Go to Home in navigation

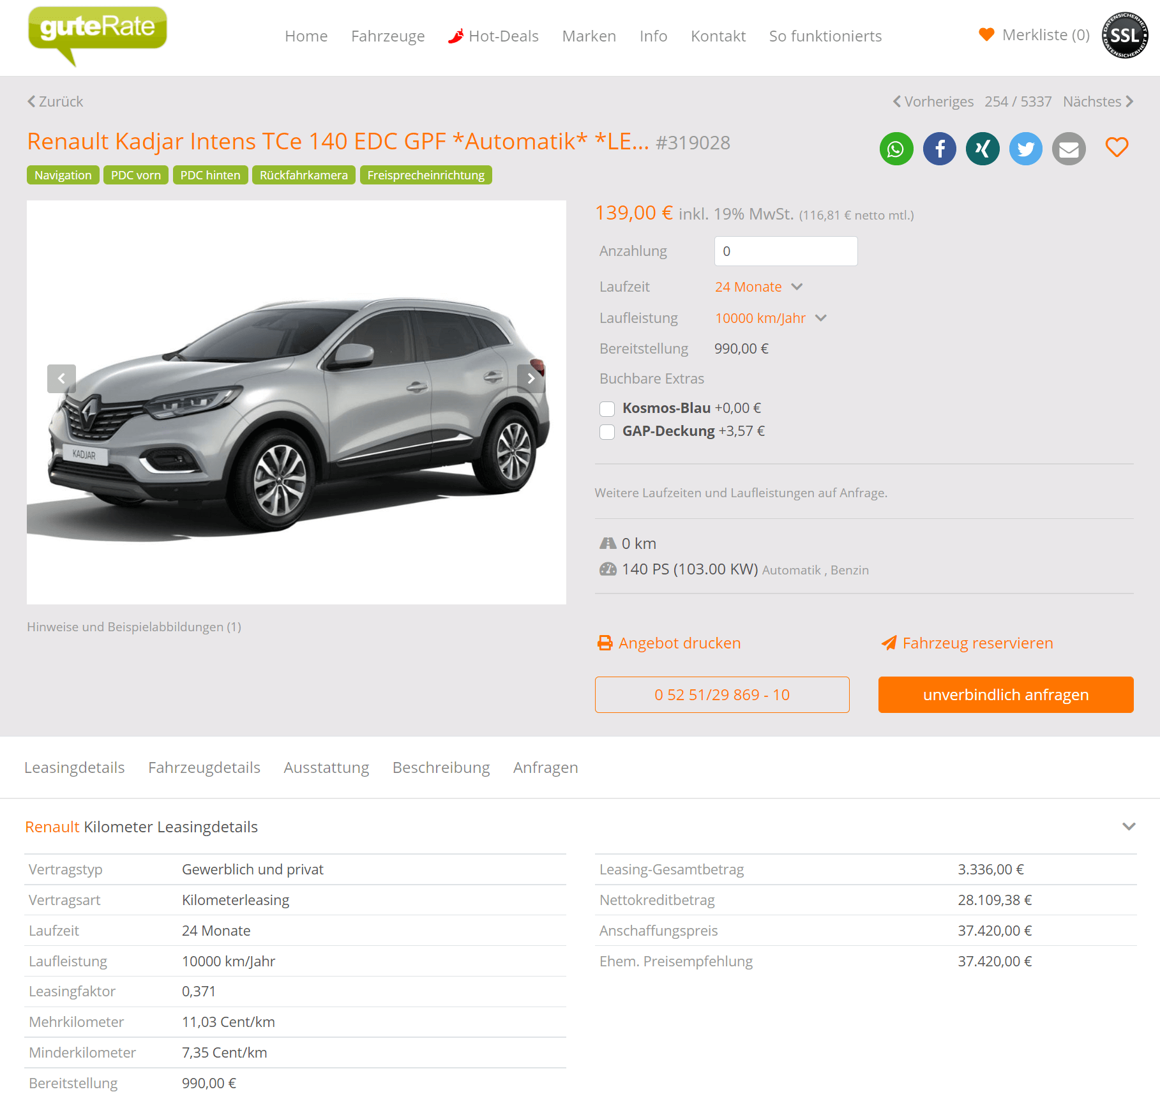306,36
